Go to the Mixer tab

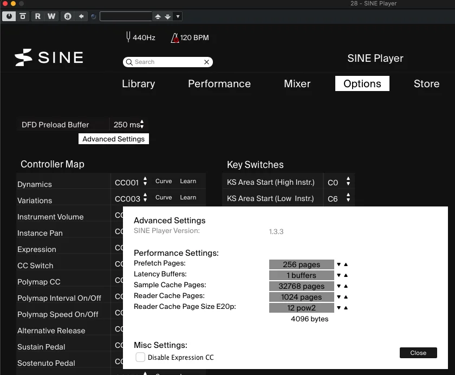[x=297, y=83]
